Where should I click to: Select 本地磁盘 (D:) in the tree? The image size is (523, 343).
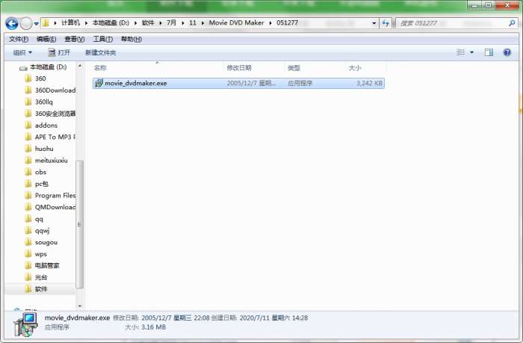click(x=43, y=67)
